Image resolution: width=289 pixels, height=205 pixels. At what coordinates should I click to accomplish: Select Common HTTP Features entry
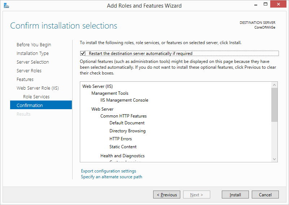coord(124,116)
